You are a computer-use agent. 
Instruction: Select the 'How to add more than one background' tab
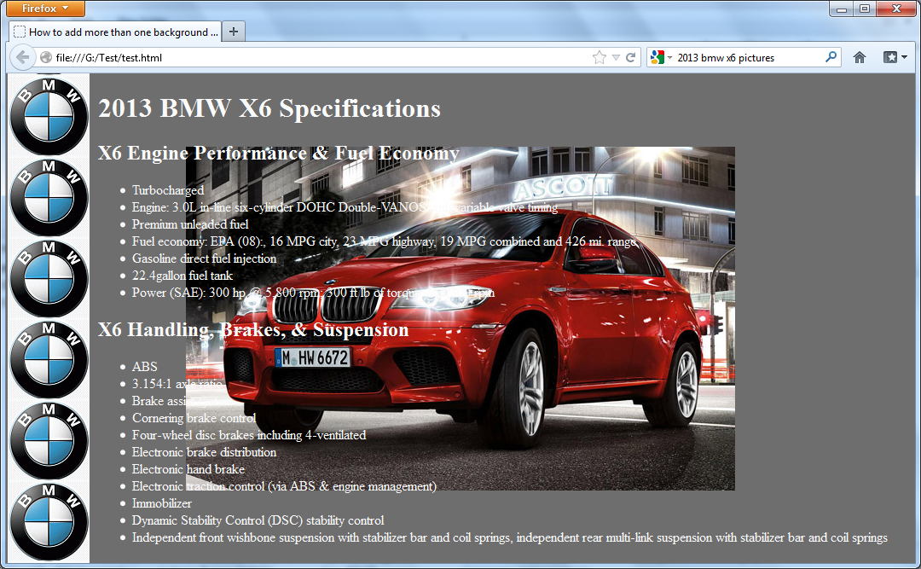tap(116, 32)
